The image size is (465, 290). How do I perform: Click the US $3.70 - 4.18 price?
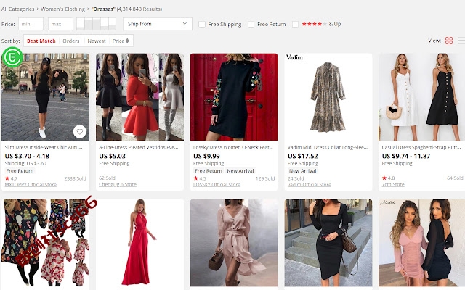(x=27, y=157)
